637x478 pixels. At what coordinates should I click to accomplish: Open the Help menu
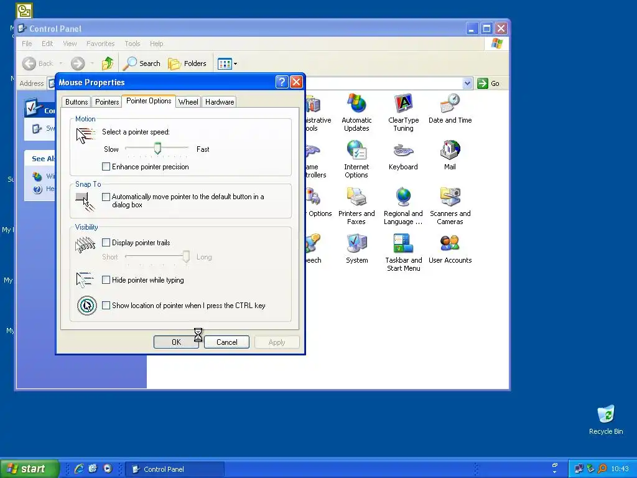click(156, 44)
